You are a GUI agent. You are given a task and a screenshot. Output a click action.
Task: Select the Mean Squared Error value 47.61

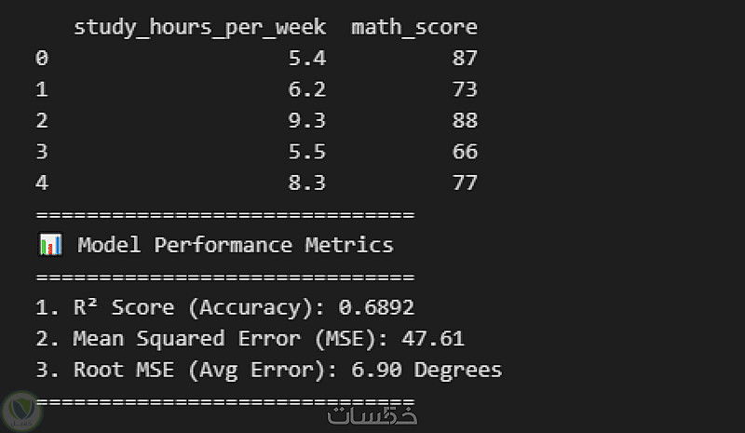pyautogui.click(x=433, y=338)
